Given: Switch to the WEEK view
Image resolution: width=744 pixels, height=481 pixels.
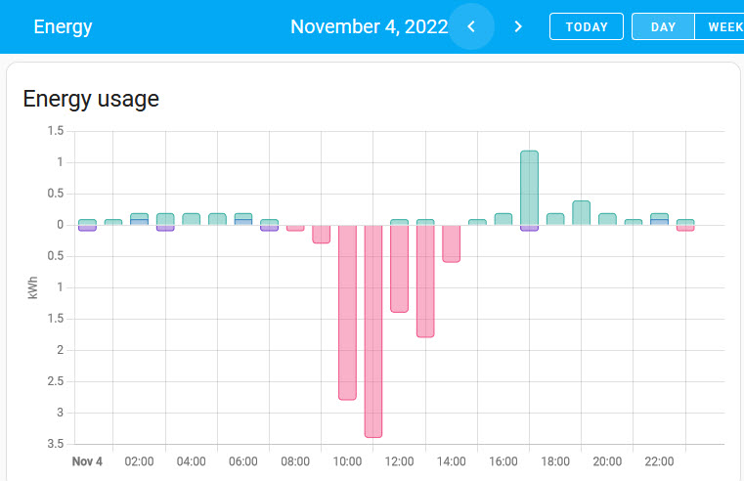Looking at the screenshot, I should (x=723, y=26).
